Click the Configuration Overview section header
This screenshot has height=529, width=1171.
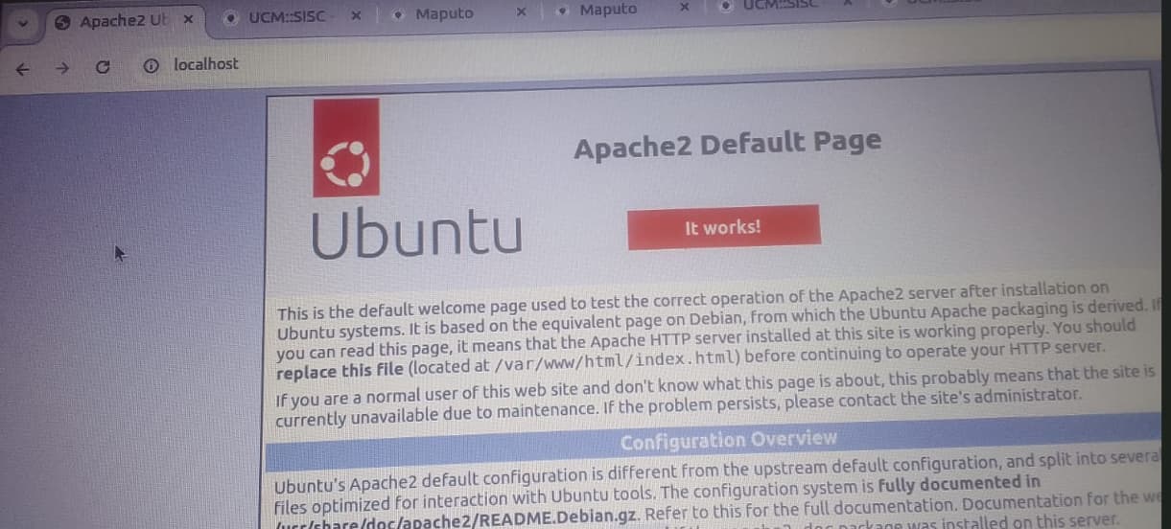(x=729, y=440)
